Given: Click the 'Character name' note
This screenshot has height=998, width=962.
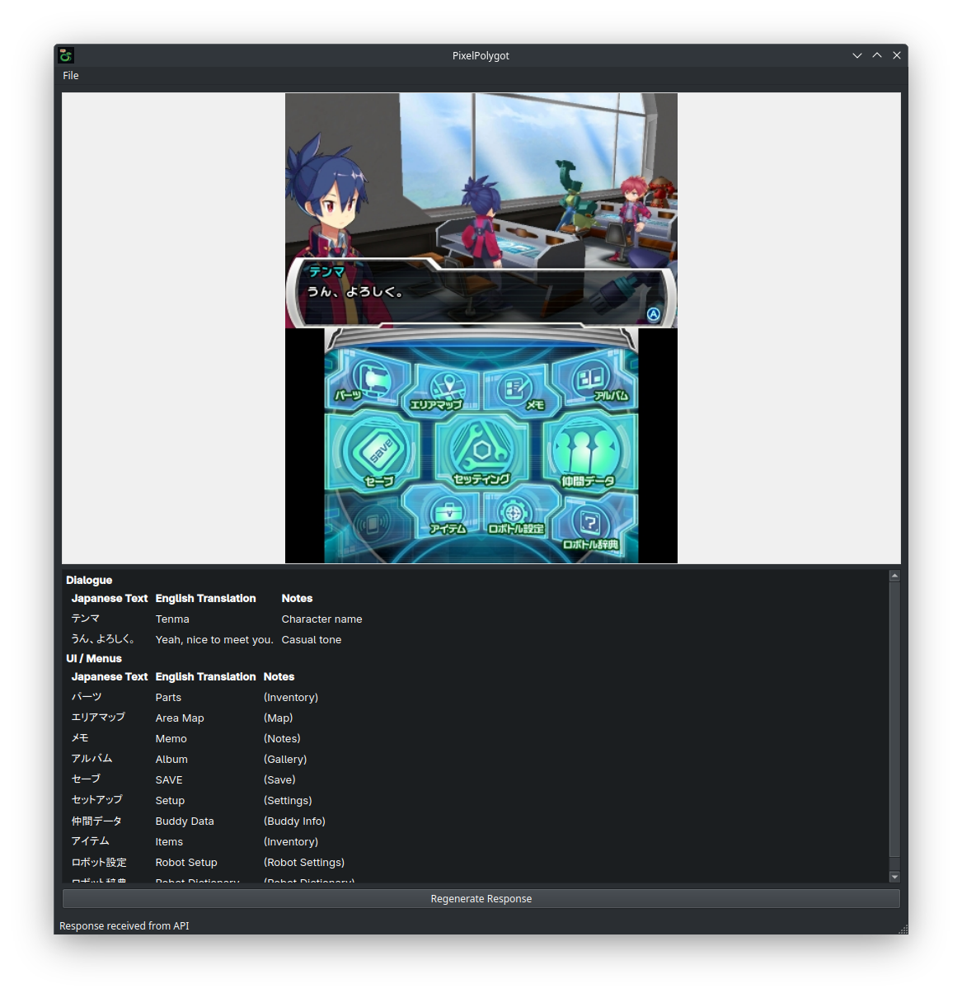Looking at the screenshot, I should click(321, 619).
